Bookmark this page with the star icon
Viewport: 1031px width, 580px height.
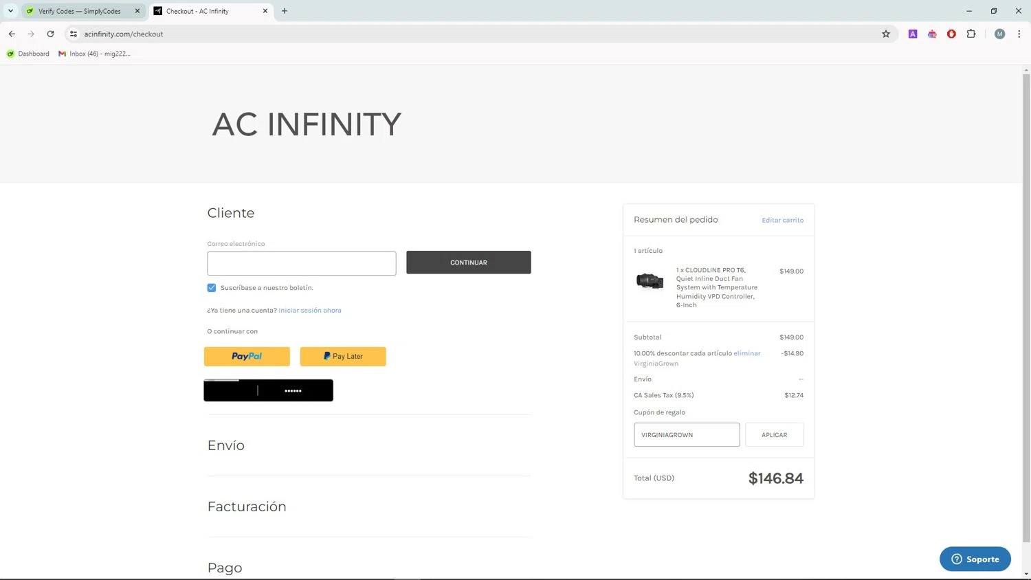(x=886, y=34)
